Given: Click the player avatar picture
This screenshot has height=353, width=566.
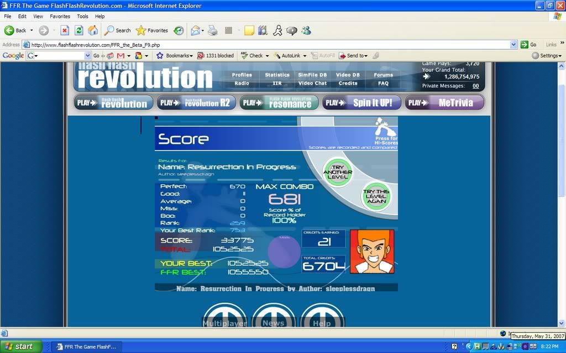Looking at the screenshot, I should [372, 252].
